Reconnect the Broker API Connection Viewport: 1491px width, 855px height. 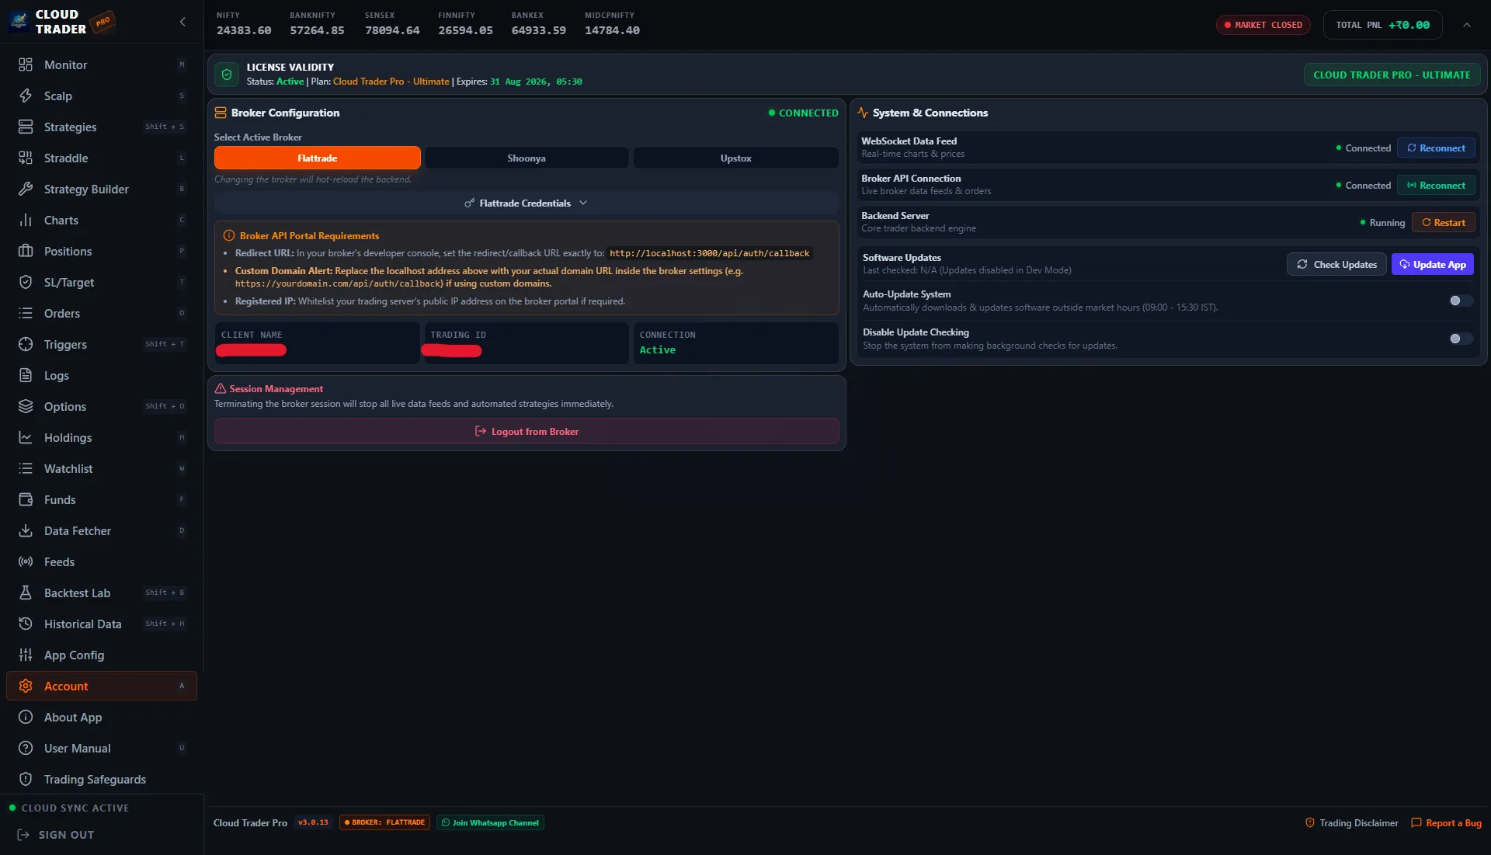click(1436, 185)
